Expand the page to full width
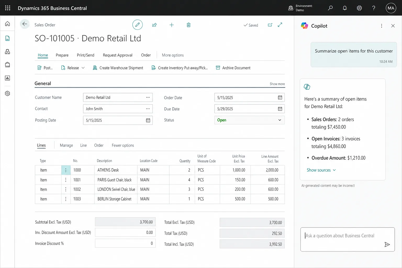This screenshot has width=402, height=268. point(280,25)
